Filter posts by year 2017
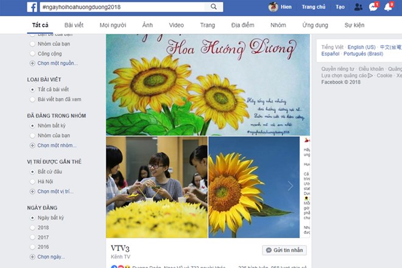Image resolution: width=402 pixels, height=268 pixels. click(32, 237)
